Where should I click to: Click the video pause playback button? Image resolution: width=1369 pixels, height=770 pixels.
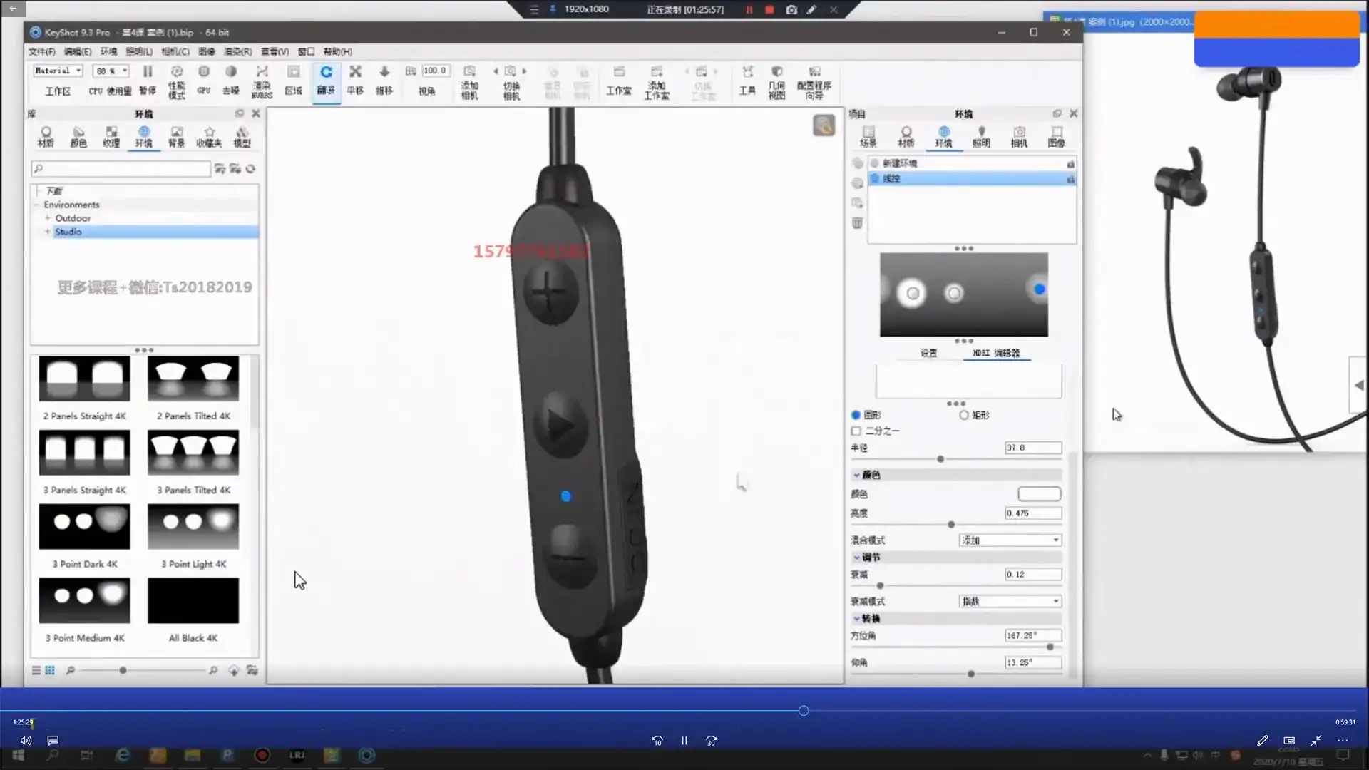[684, 741]
